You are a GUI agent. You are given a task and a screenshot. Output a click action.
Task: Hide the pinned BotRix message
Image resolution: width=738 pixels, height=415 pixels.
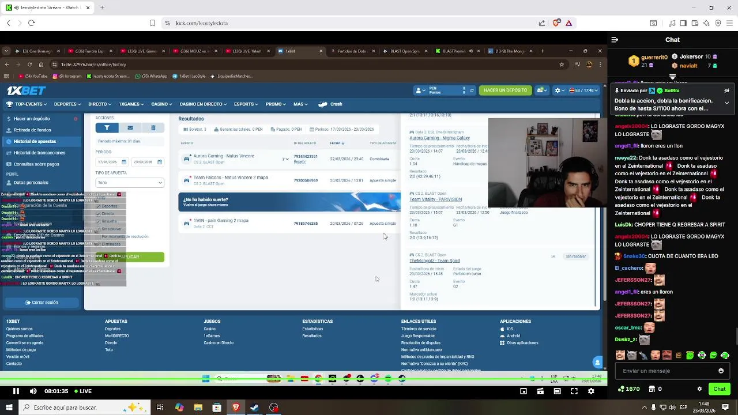click(x=726, y=90)
